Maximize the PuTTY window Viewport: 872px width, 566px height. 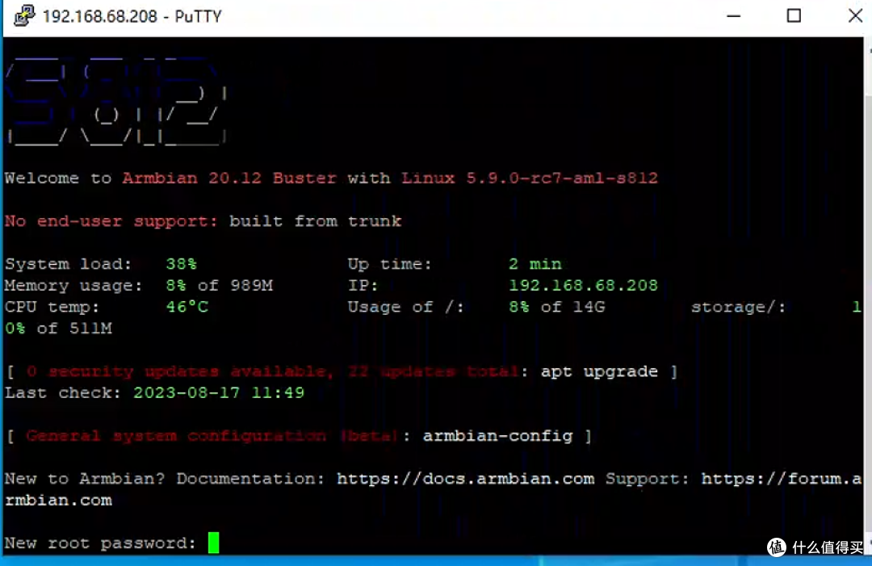point(794,16)
